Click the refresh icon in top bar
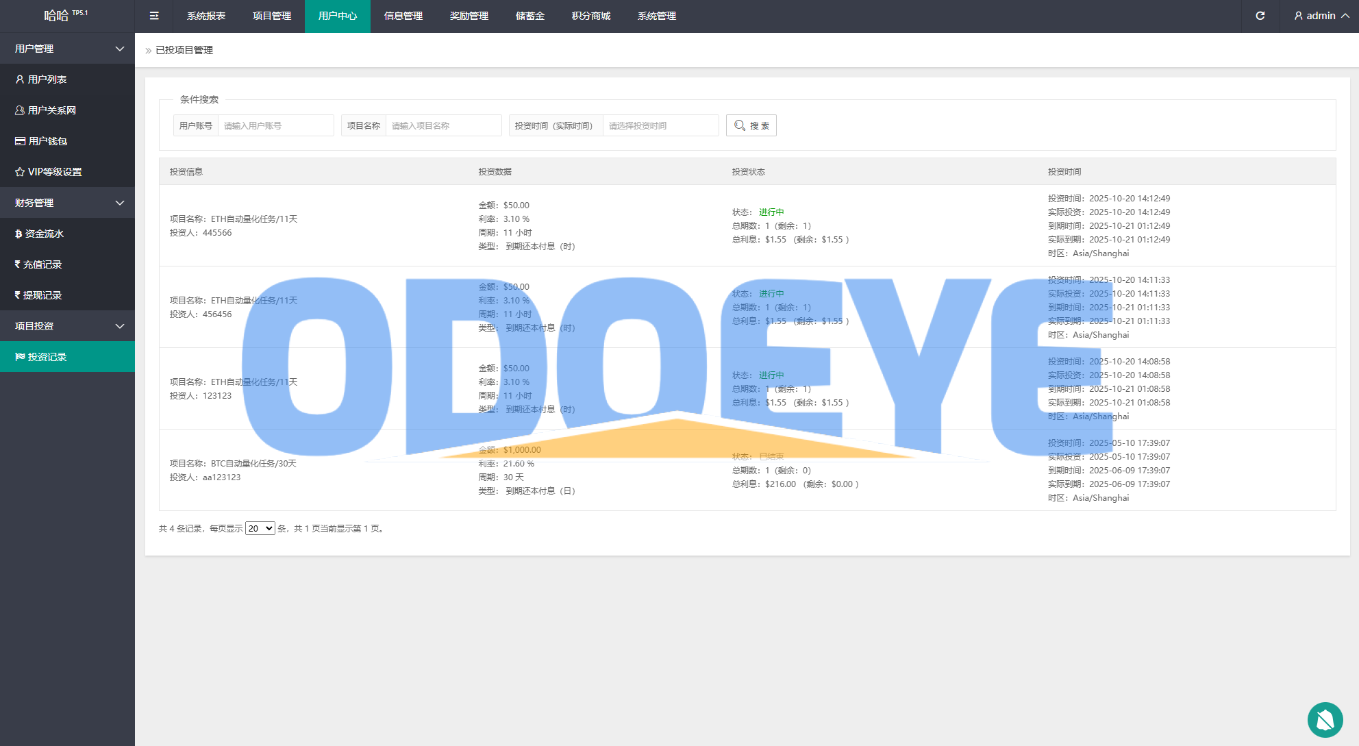 tap(1260, 16)
